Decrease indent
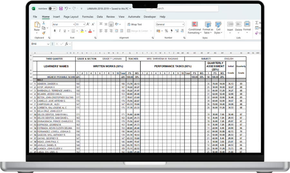The image size is (290, 173). (117, 31)
